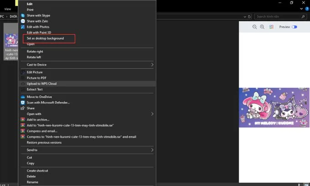Expand the Cast to Device submenu arrow
This screenshot has height=186, width=310.
[152, 65]
